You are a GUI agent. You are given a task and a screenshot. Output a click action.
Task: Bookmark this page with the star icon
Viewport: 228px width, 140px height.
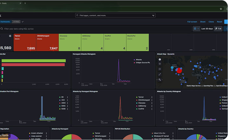point(221,9)
